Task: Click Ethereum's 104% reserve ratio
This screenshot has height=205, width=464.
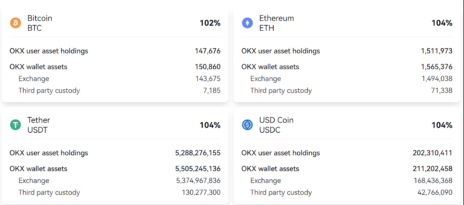Action: (x=442, y=23)
